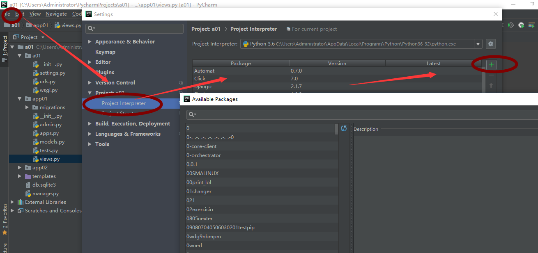This screenshot has height=253, width=538.
Task: Expand the migrations folder
Action: point(27,107)
